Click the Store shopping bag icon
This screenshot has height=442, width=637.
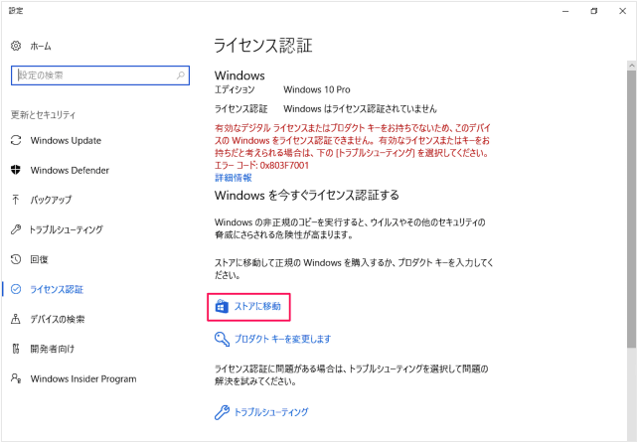(223, 307)
